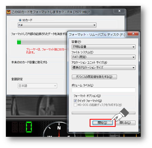Open the F:¥ drive dropdown

[57, 25]
